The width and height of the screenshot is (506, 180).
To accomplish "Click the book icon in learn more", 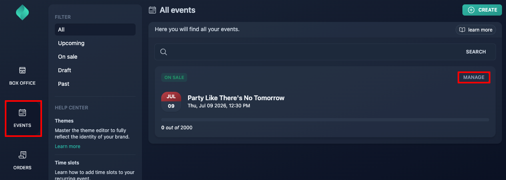I will (462, 30).
